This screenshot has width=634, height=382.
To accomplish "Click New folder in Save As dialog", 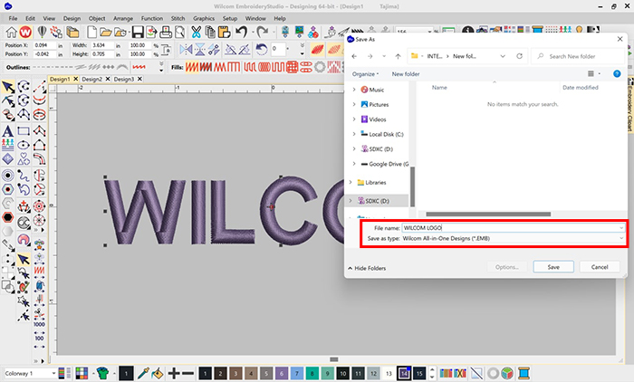I will [x=405, y=74].
